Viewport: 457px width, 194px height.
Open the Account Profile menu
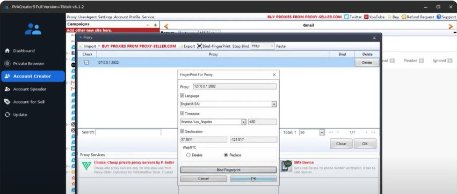(127, 17)
